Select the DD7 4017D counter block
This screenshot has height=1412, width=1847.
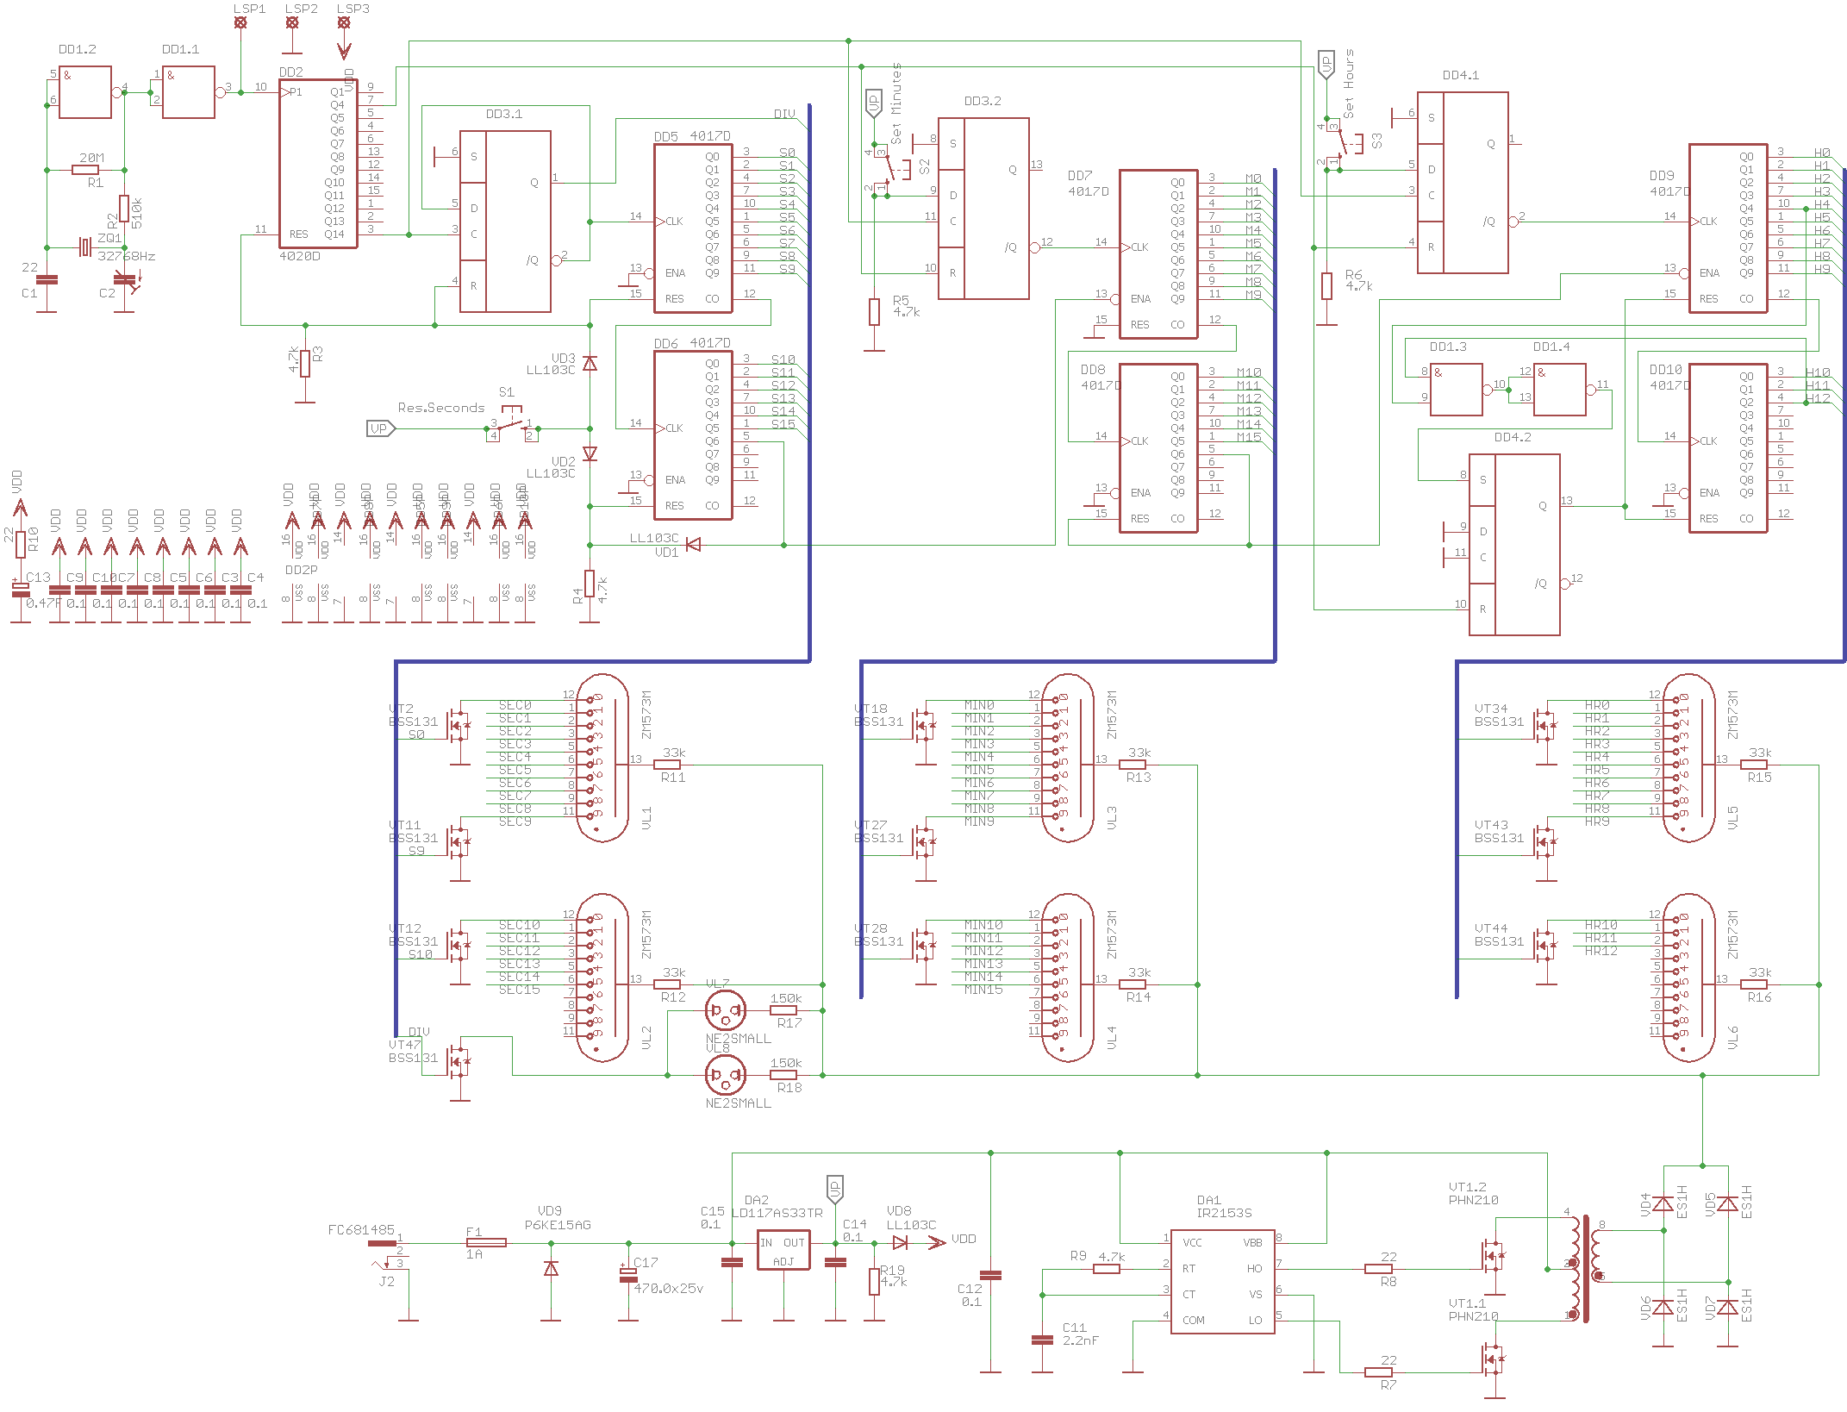[1158, 254]
